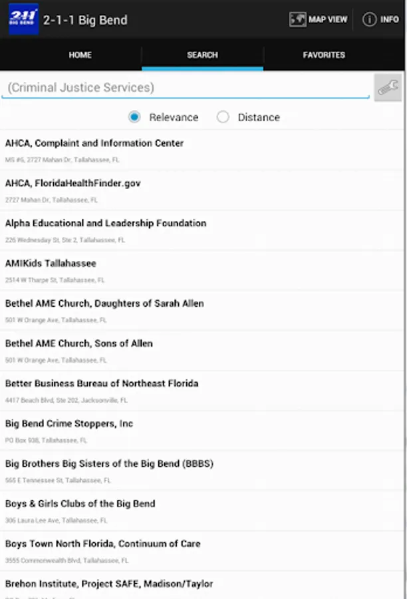Click address 3555 Commonwealth Blvd
Viewport: 407px width, 599px height.
click(67, 561)
